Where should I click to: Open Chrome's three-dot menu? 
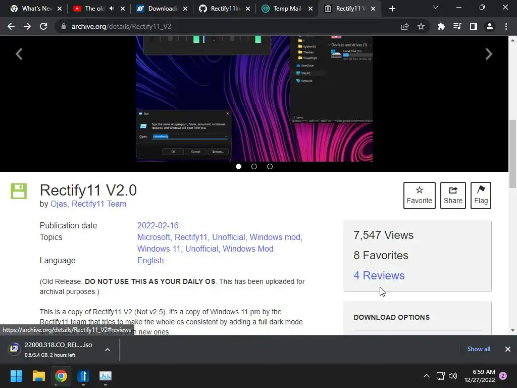click(506, 26)
